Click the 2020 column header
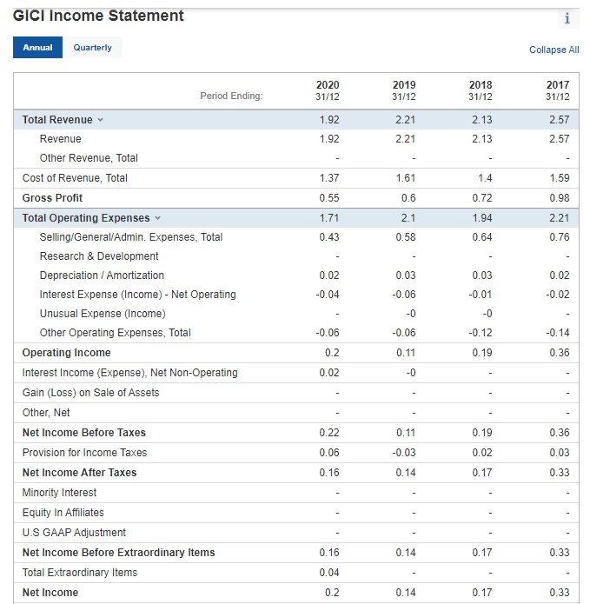Image resolution: width=590 pixels, height=604 pixels. tap(328, 90)
